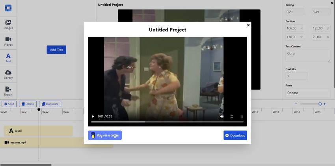Select the ase_mas.mp4 video track
This screenshot has width=335, height=166.
pyautogui.click(x=56, y=142)
